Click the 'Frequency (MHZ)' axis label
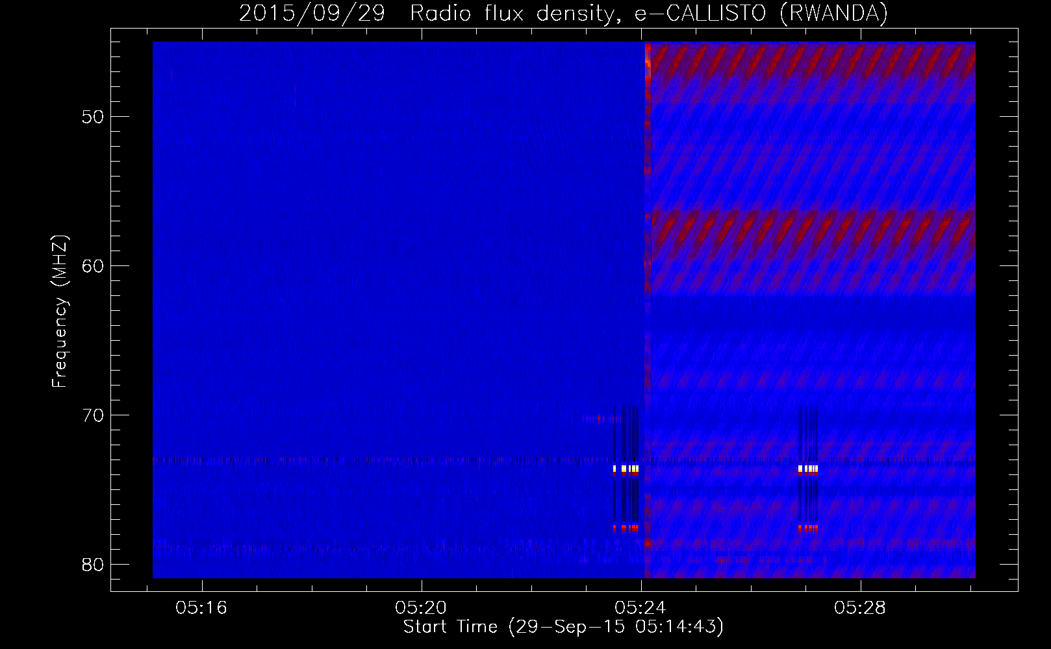The width and height of the screenshot is (1051, 649). click(x=60, y=312)
